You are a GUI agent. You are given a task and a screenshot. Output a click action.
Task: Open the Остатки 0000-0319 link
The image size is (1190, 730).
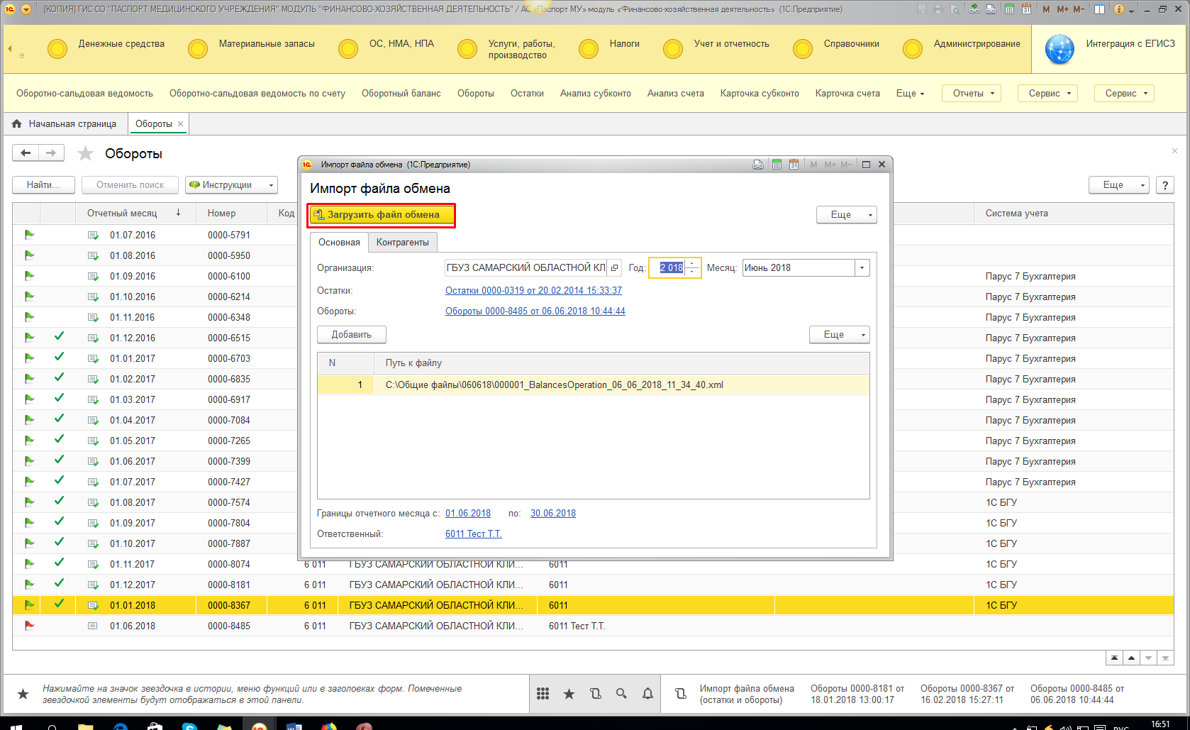point(533,290)
